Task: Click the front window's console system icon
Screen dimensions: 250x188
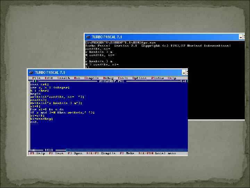Action: point(31,72)
